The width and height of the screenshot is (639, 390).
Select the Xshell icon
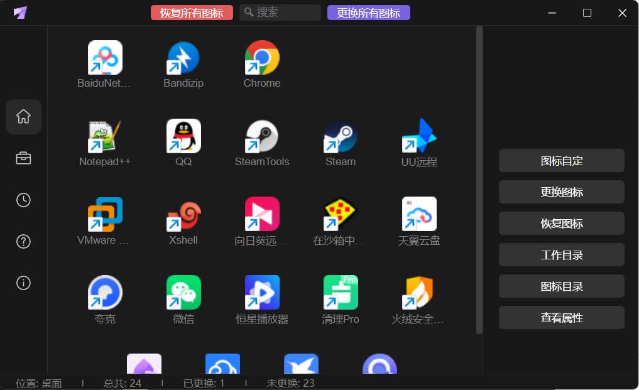click(x=183, y=215)
